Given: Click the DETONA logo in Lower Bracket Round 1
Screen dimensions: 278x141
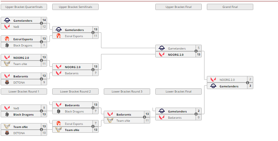Looking at the screenshot, I should (7, 133).
